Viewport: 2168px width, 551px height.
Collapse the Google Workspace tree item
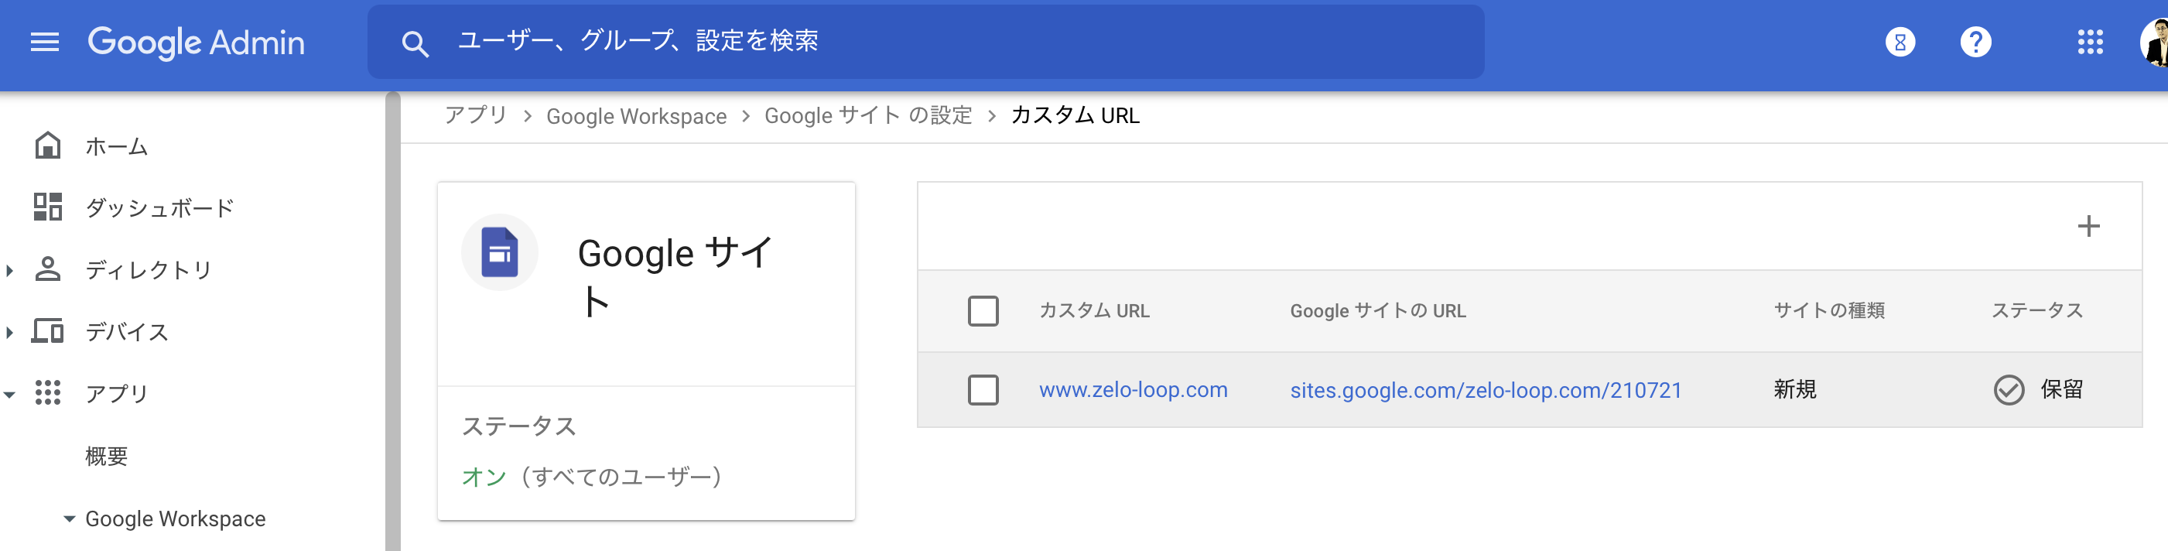pos(69,519)
